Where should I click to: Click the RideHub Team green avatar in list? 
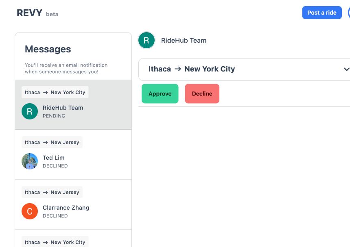pos(30,111)
